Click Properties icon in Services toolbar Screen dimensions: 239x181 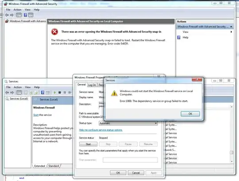[x=26, y=92]
